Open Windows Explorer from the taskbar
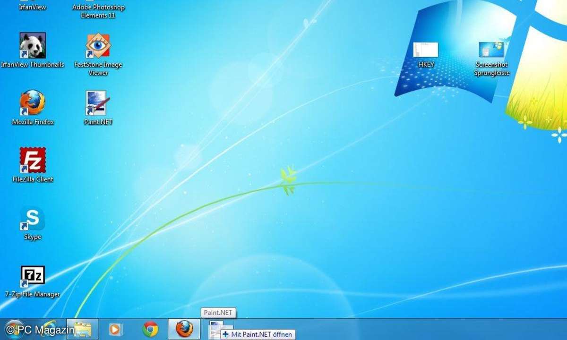The image size is (567, 340). (83, 329)
